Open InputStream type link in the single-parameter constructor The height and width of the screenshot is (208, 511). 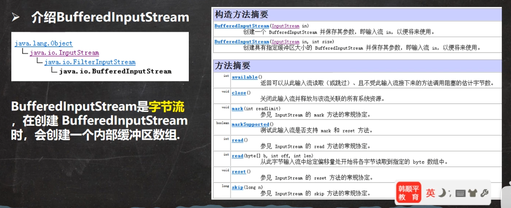(x=285, y=26)
